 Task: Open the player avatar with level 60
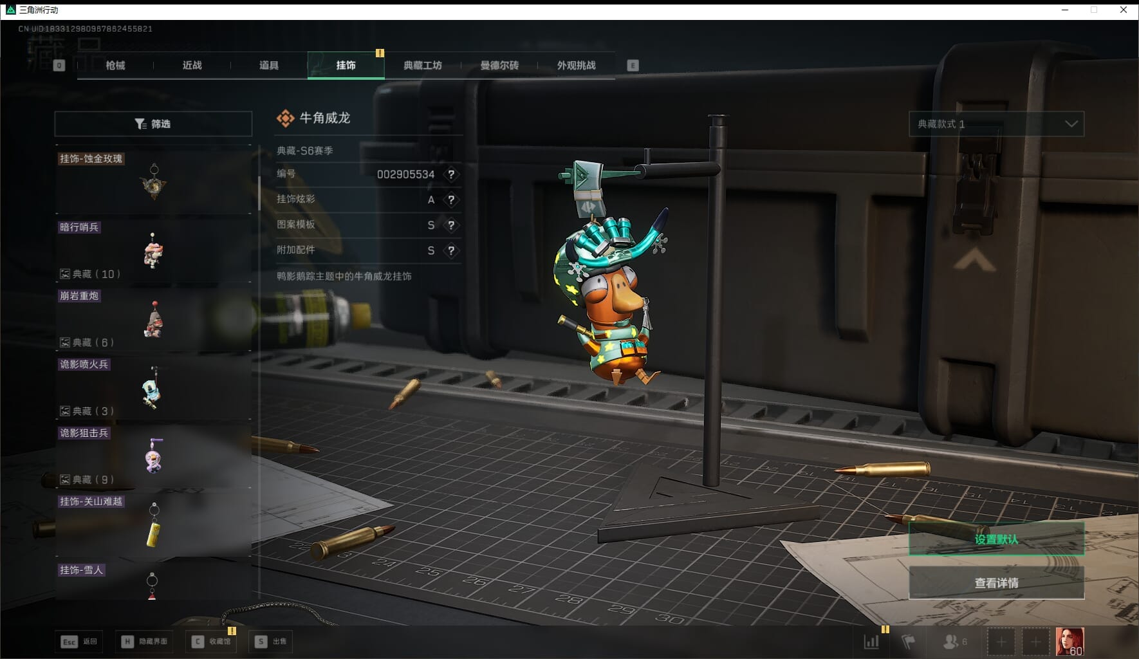1070,642
